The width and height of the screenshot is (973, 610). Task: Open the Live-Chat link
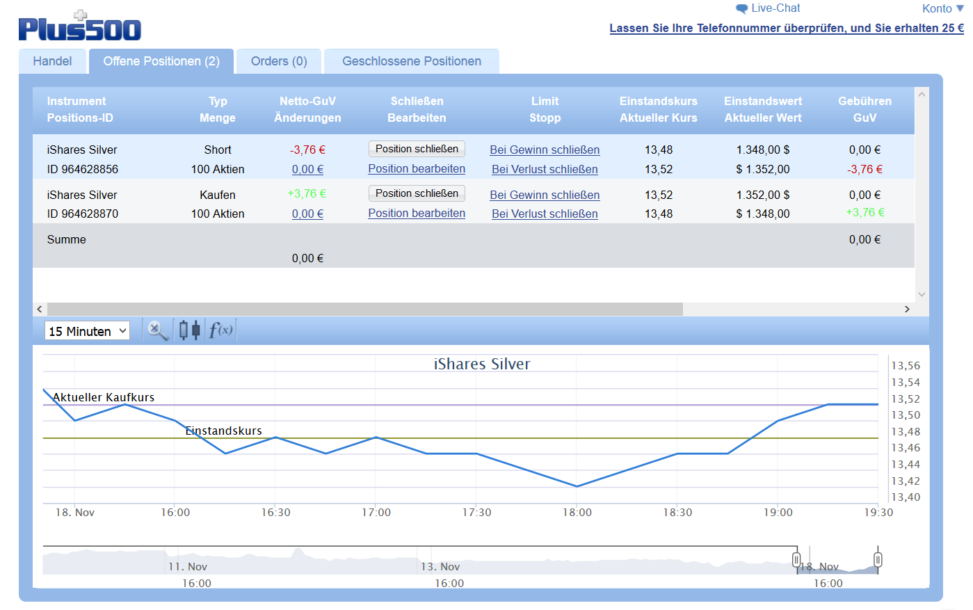tap(775, 8)
